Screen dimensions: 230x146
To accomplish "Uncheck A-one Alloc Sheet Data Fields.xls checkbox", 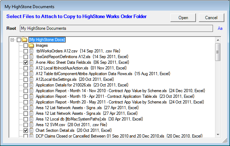I will [x=26, y=62].
